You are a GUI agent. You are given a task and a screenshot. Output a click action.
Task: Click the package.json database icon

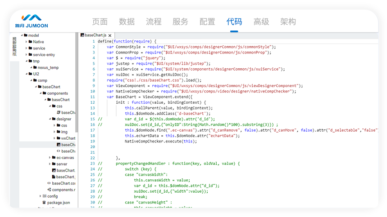click(x=44, y=202)
